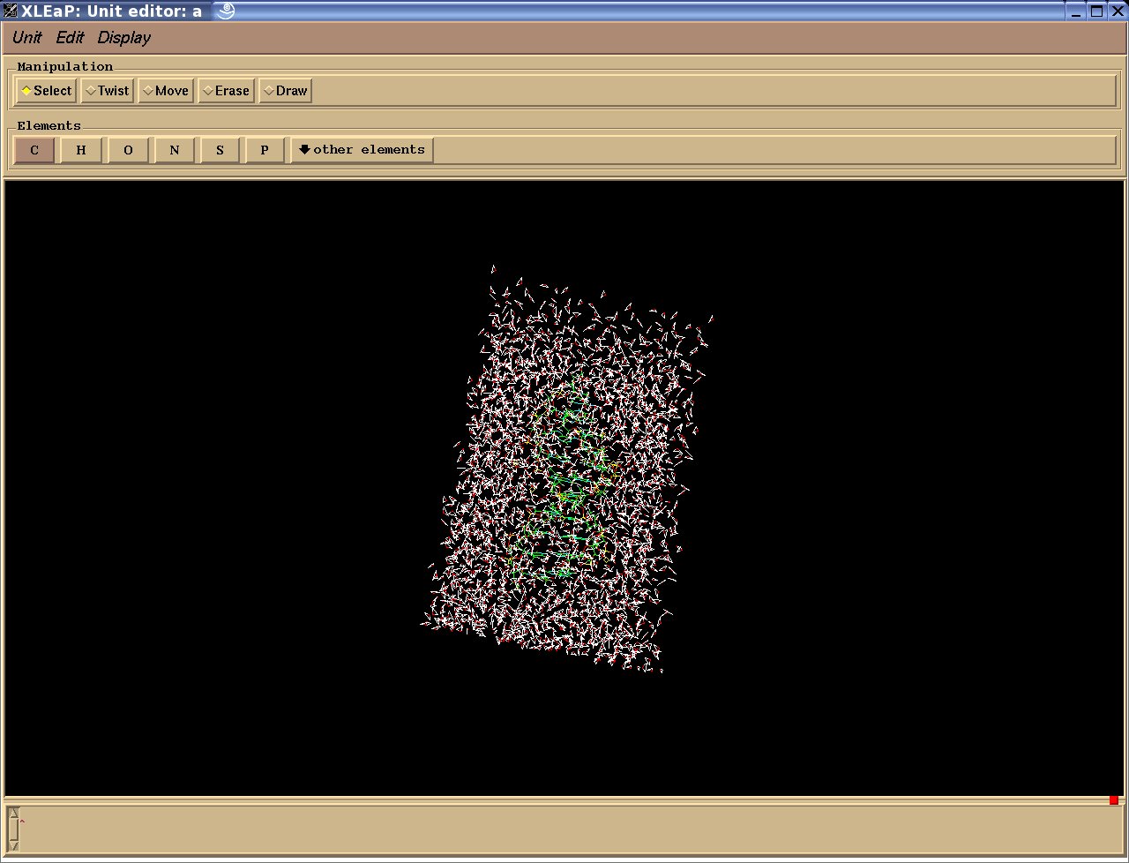The height and width of the screenshot is (863, 1129).
Task: Turn on Draw manipulation mode
Action: click(285, 91)
